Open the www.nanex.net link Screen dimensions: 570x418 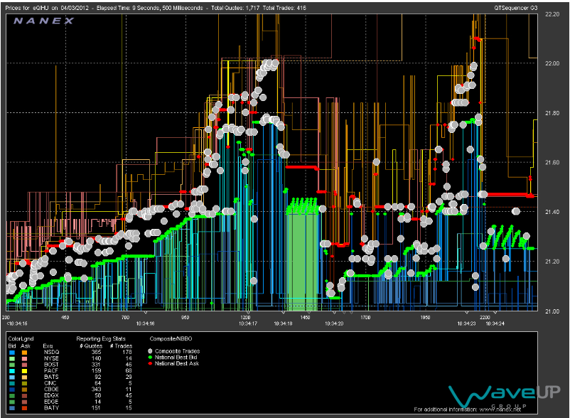click(x=500, y=409)
